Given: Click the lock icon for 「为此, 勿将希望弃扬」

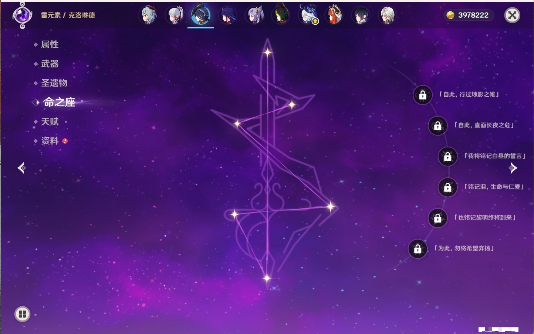Looking at the screenshot, I should pos(418,249).
